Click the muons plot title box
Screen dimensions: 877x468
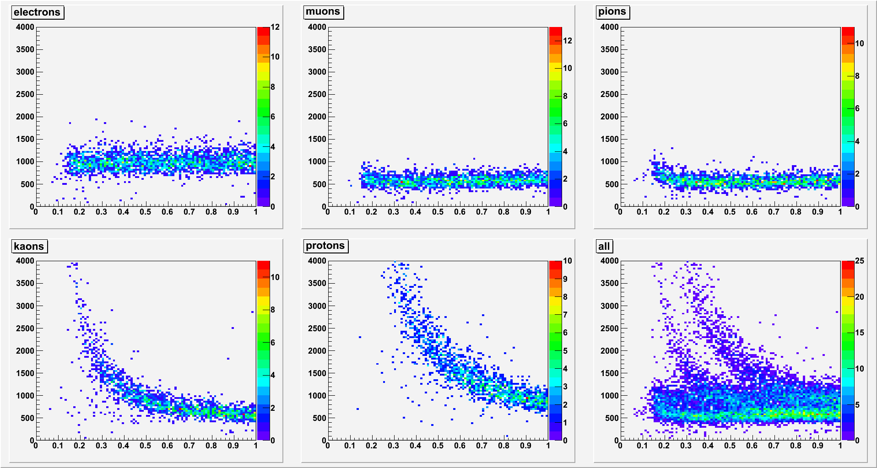tap(323, 12)
